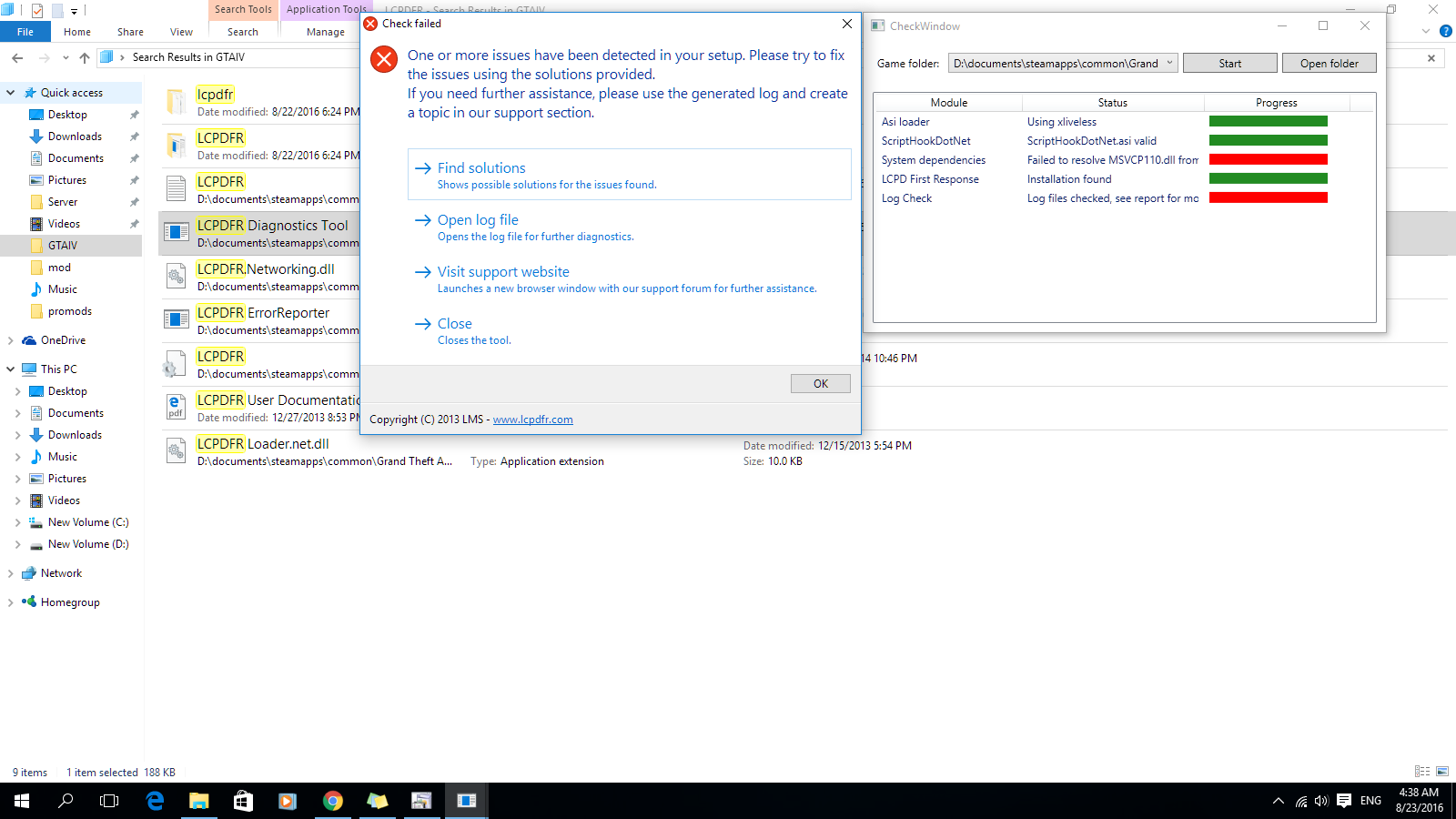Switch to details view layout icon

click(x=1422, y=772)
